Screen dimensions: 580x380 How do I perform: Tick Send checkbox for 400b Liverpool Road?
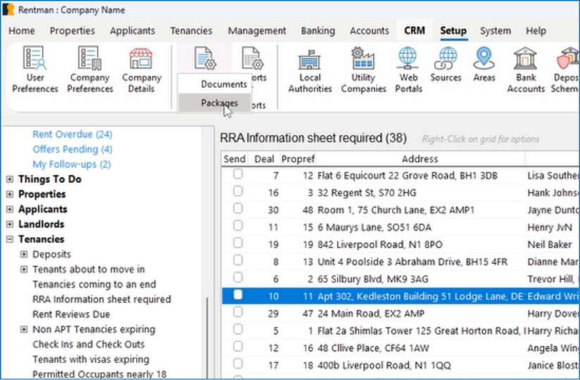pos(237,364)
